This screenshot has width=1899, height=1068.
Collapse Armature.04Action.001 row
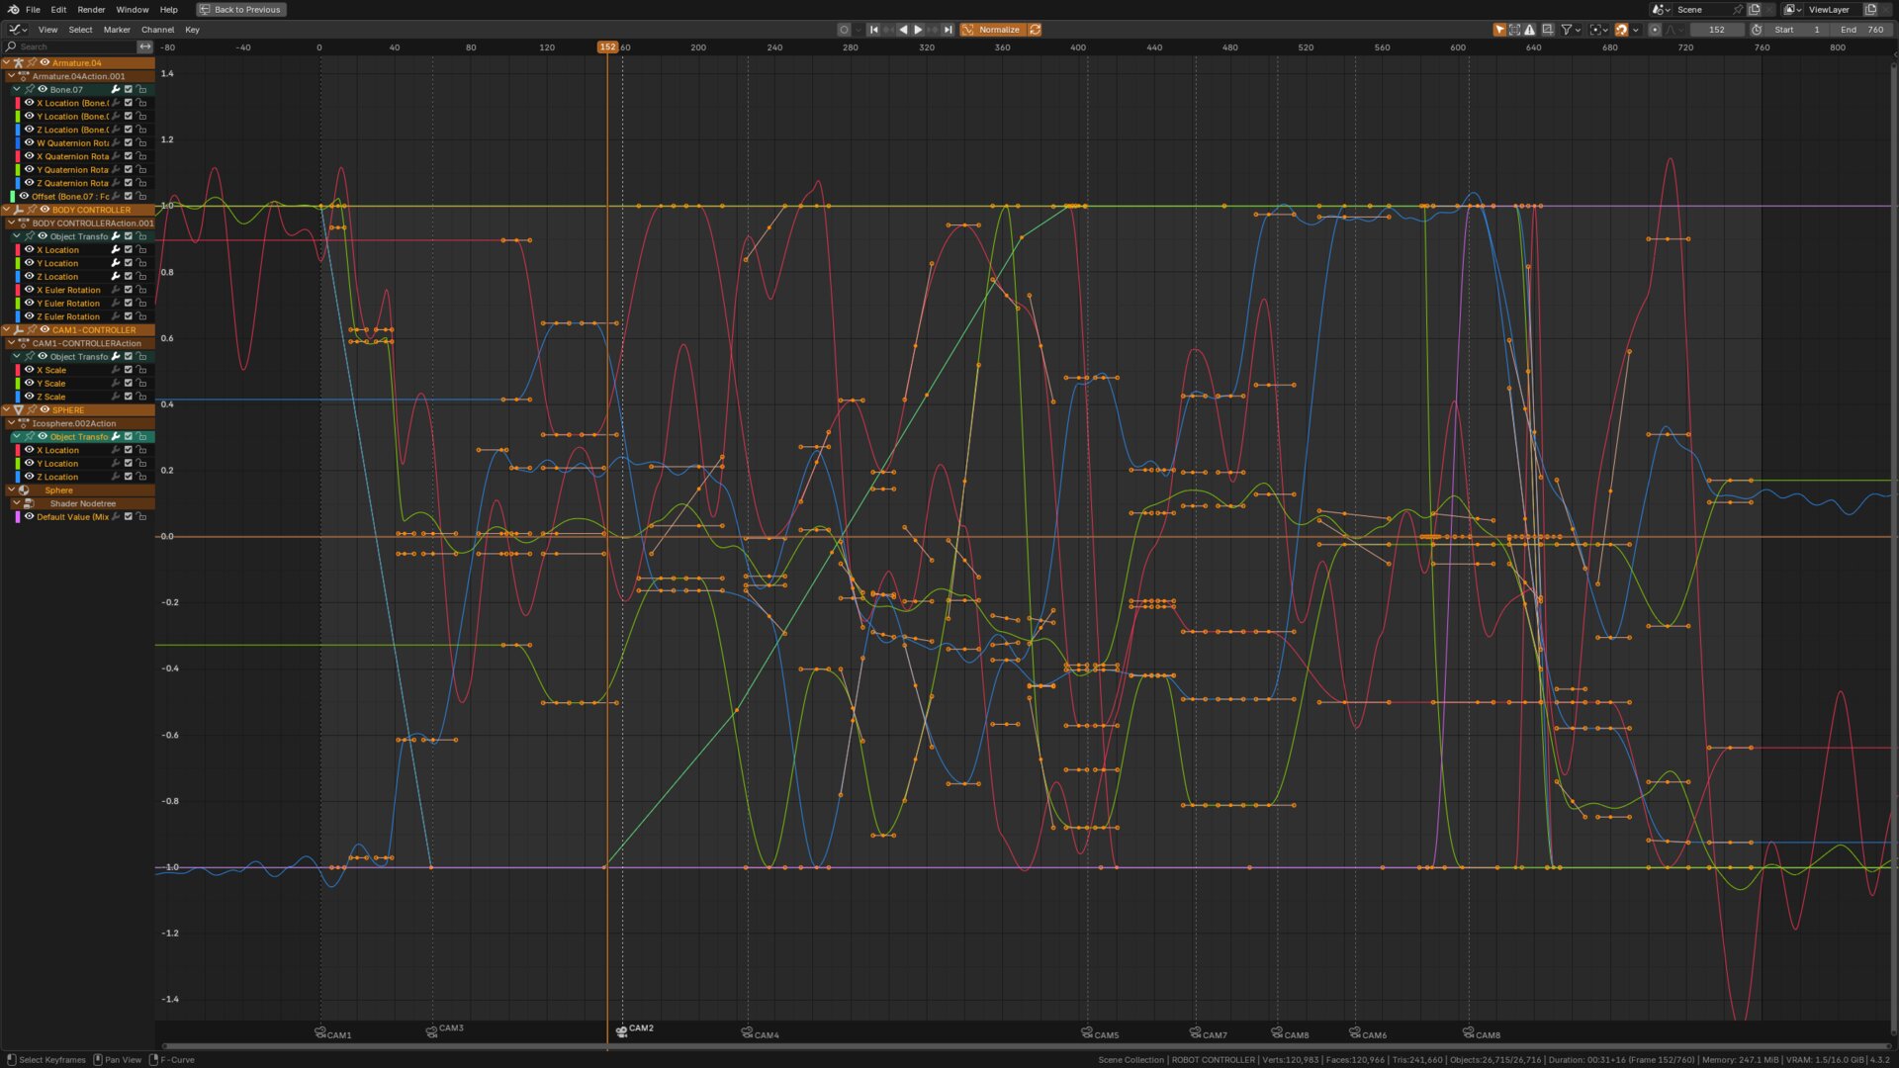11,76
